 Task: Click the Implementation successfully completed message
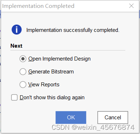click(73, 30)
